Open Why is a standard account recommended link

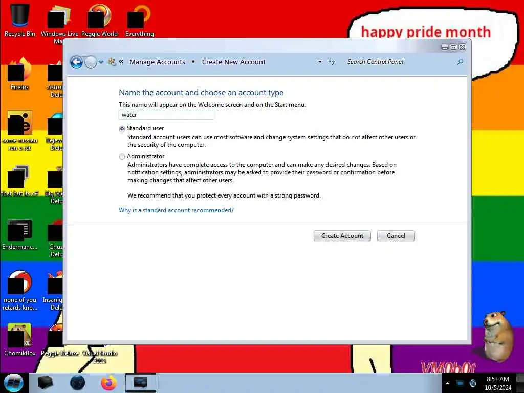[176, 210]
